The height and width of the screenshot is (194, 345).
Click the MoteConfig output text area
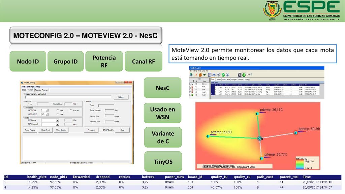pyautogui.click(x=77, y=149)
